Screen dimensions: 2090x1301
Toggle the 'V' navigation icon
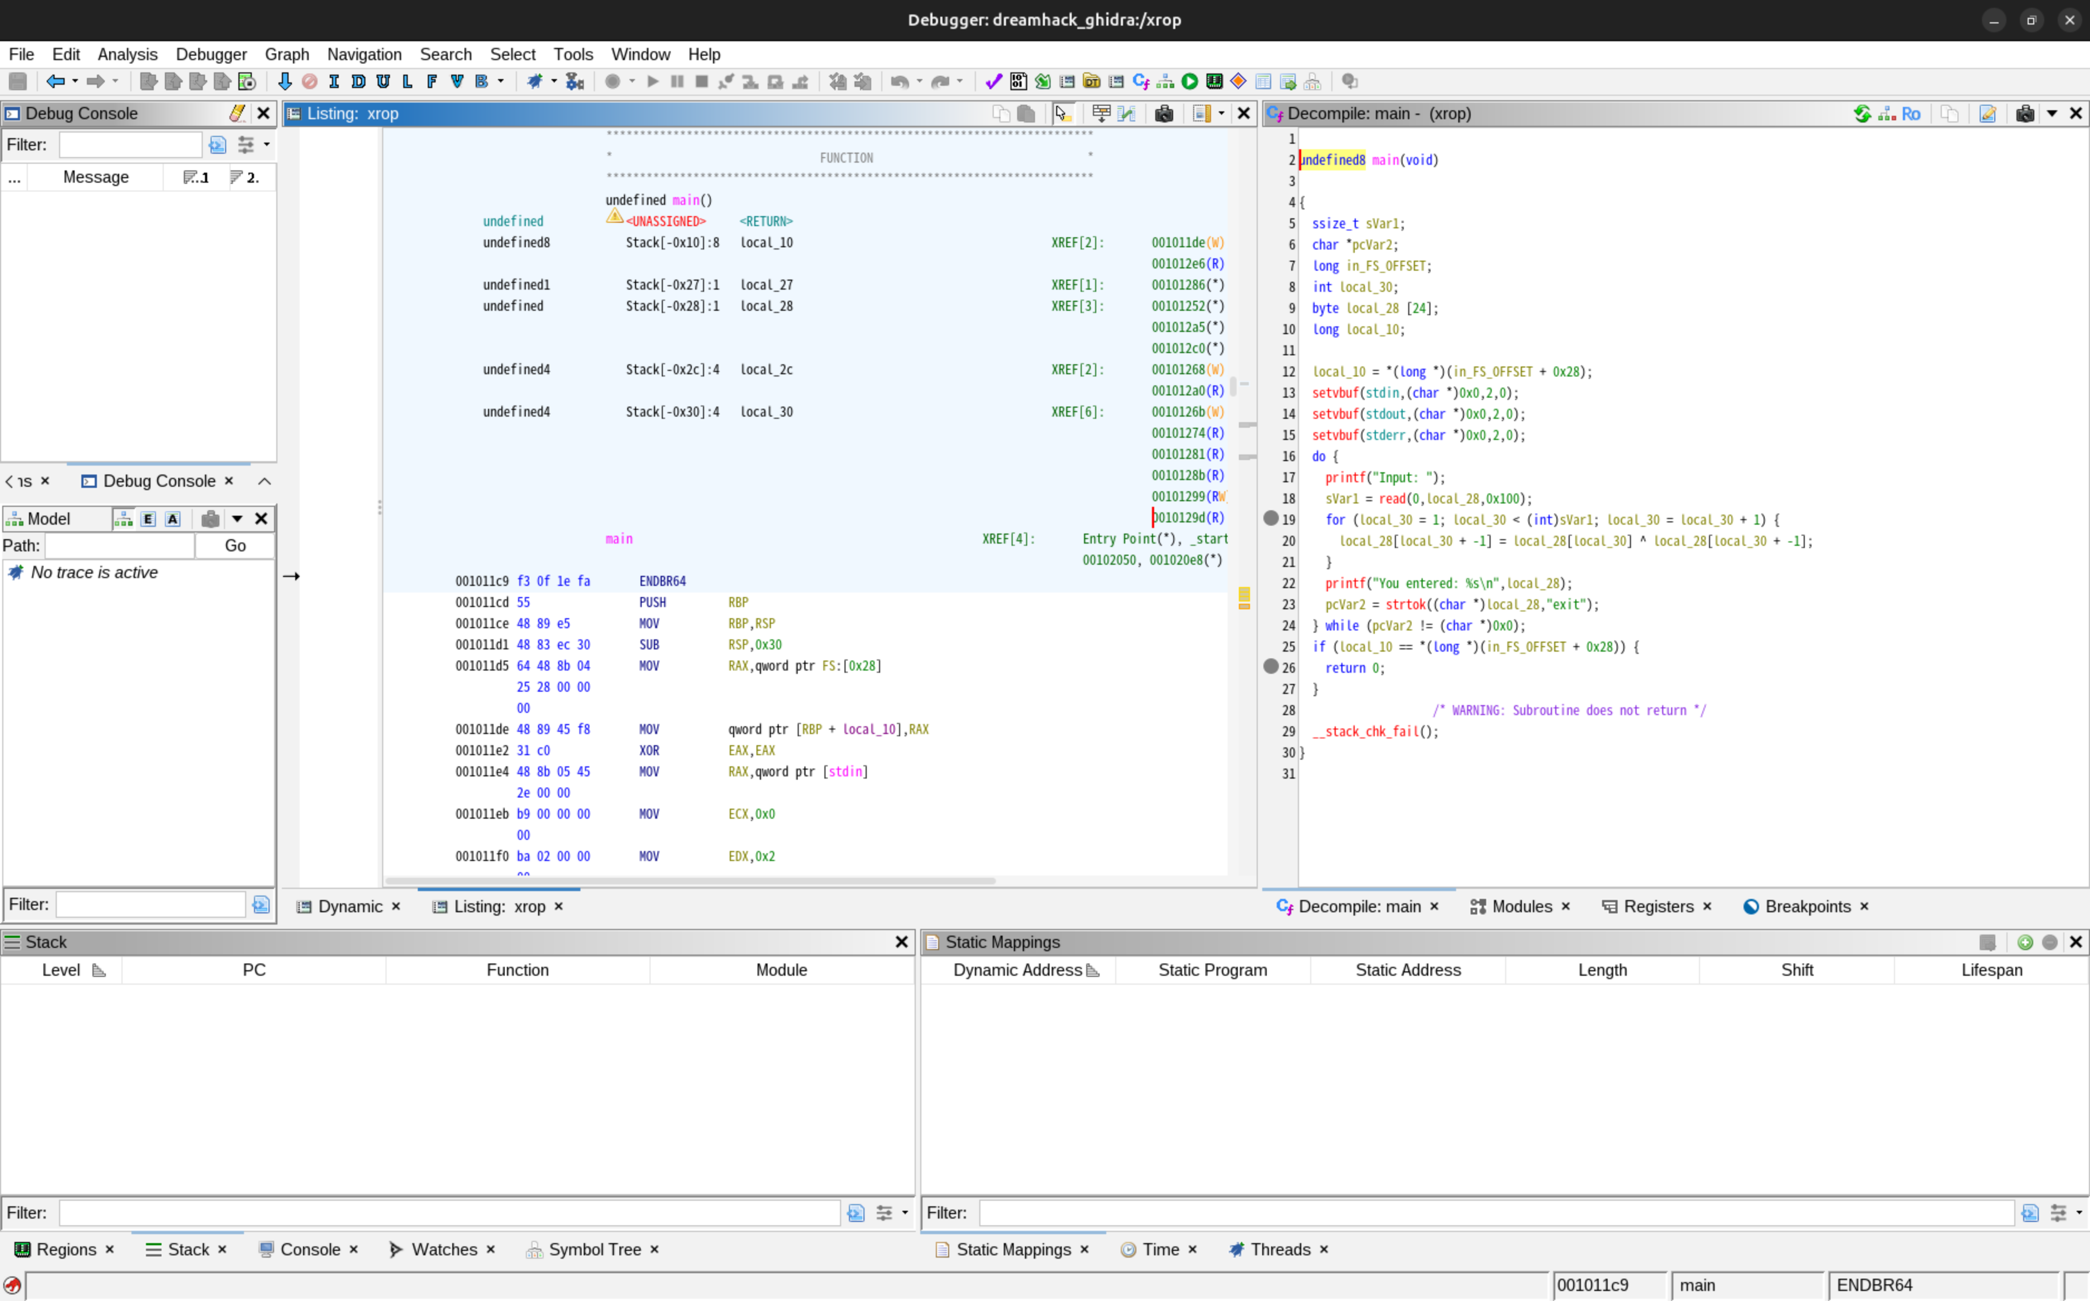(457, 82)
